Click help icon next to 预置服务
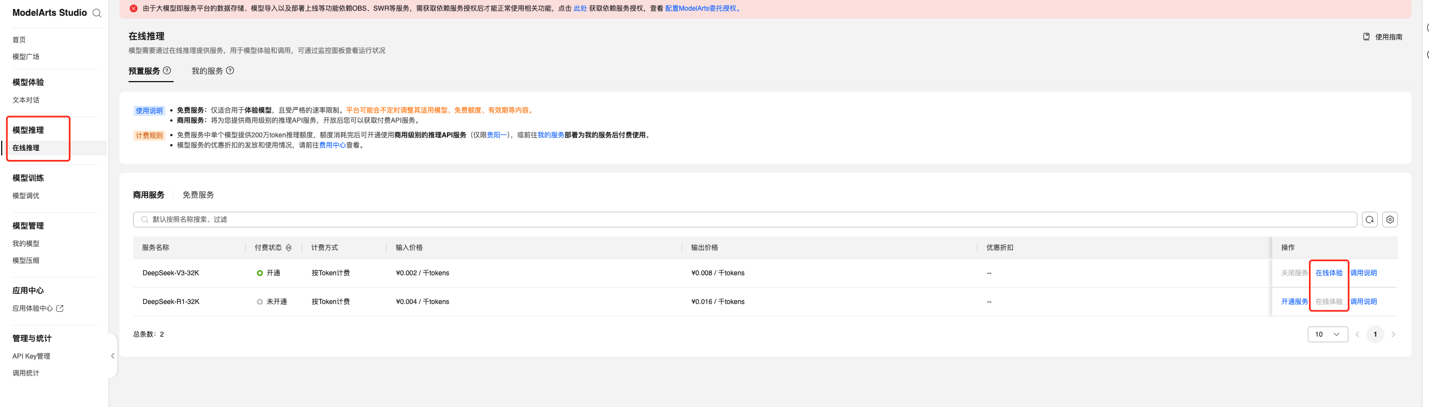1429x407 pixels. click(167, 70)
